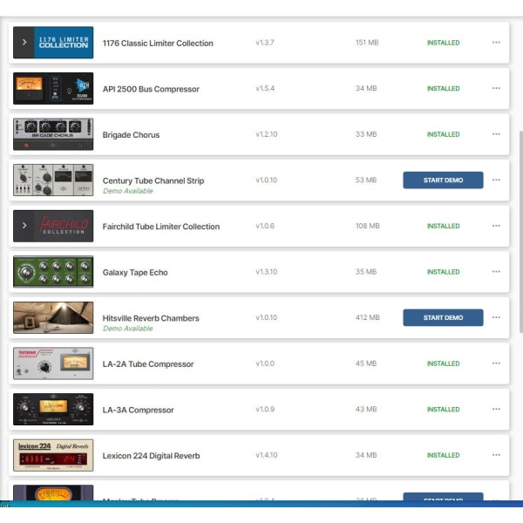Click INSTALLED status for Fairchild Tube Limiter

point(444,226)
